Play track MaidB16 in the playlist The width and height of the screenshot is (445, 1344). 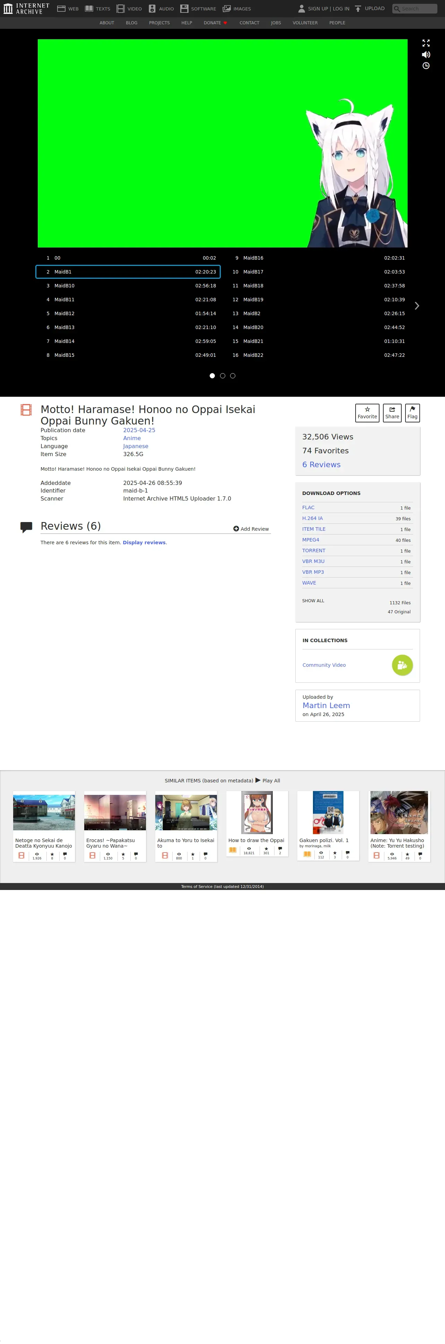(317, 258)
